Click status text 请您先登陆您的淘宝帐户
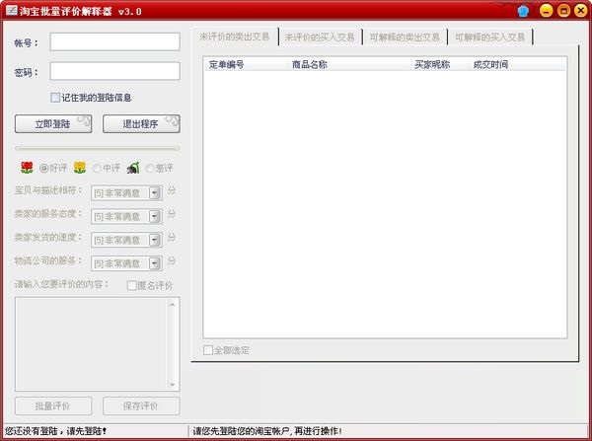 pyautogui.click(x=267, y=431)
